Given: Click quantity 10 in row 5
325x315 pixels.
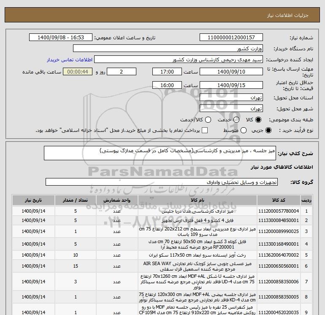Looking at the screenshot, I should [x=76, y=255].
